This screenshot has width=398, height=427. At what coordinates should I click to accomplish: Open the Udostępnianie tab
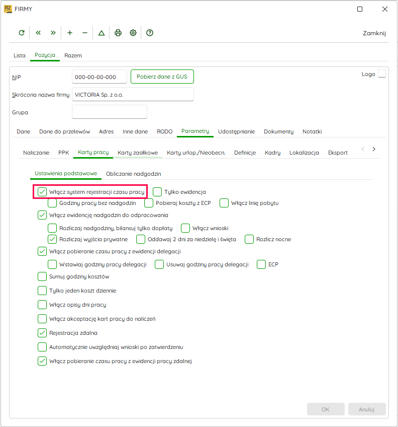(237, 131)
